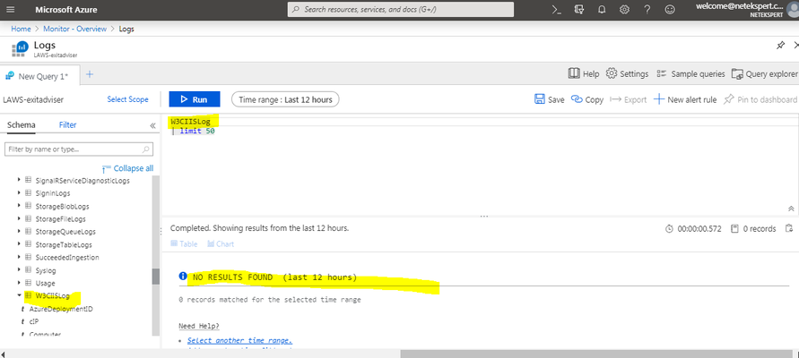Run the query
This screenshot has height=358, width=799.
(194, 99)
